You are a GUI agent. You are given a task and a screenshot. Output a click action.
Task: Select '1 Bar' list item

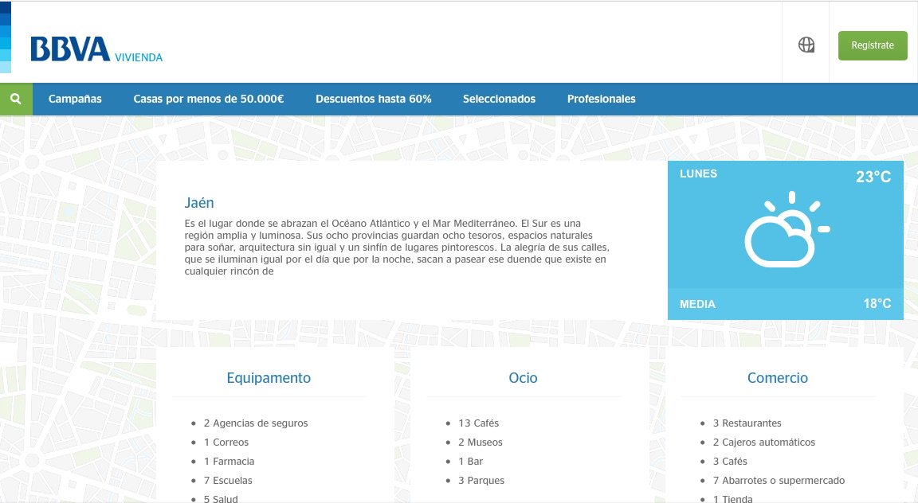471,462
